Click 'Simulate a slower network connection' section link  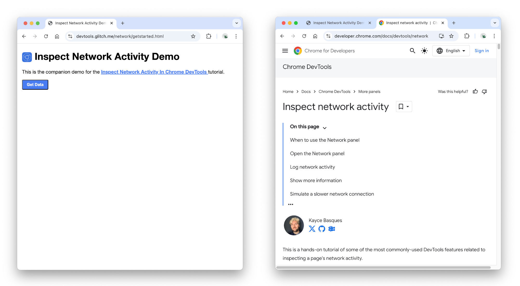point(332,194)
